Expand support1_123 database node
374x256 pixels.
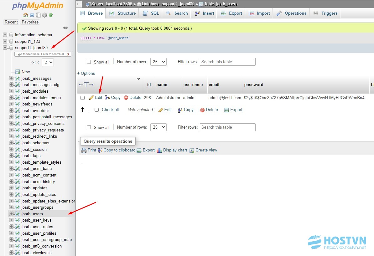(x=5, y=41)
